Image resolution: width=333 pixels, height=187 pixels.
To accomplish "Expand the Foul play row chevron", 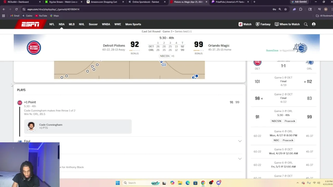I will point(240,141).
